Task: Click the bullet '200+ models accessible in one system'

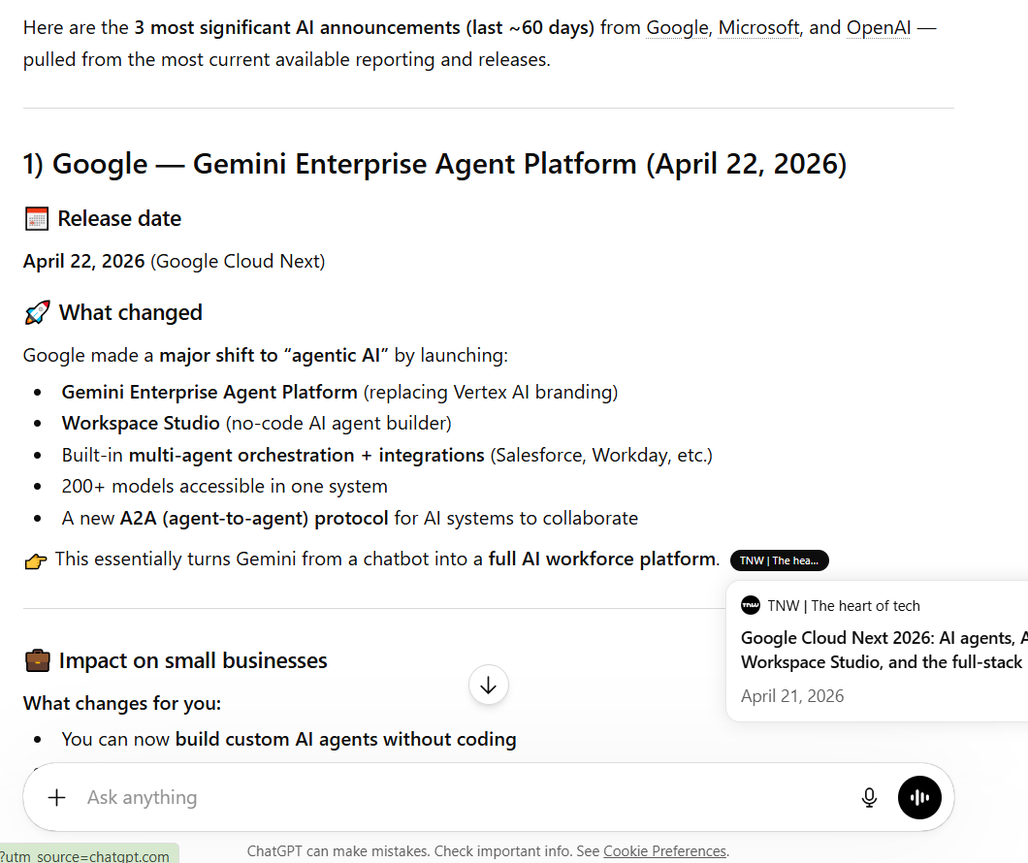Action: pos(224,486)
